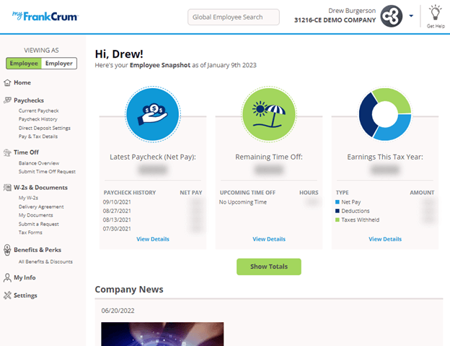Click the My Info person icon
Screen dimensions: 450x346
(7, 277)
